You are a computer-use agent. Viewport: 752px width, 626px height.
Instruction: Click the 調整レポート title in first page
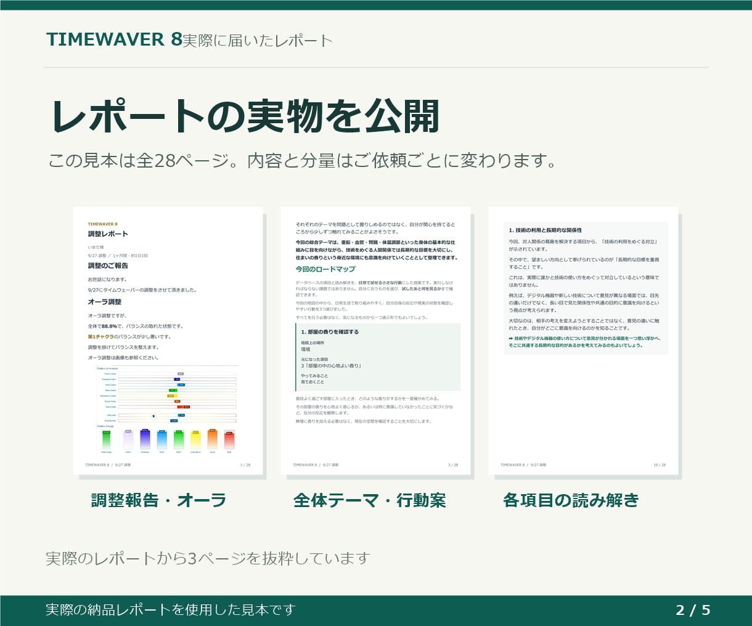click(108, 234)
